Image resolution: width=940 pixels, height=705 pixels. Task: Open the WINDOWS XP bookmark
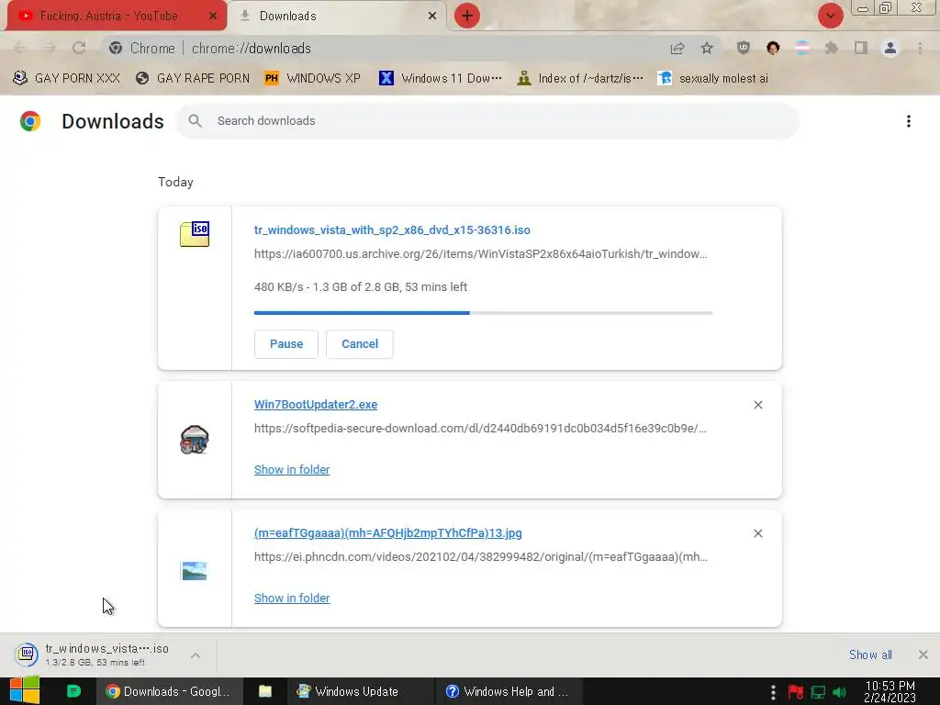point(312,78)
